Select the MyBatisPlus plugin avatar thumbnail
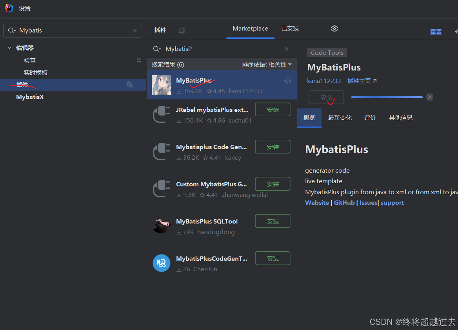 pos(162,85)
